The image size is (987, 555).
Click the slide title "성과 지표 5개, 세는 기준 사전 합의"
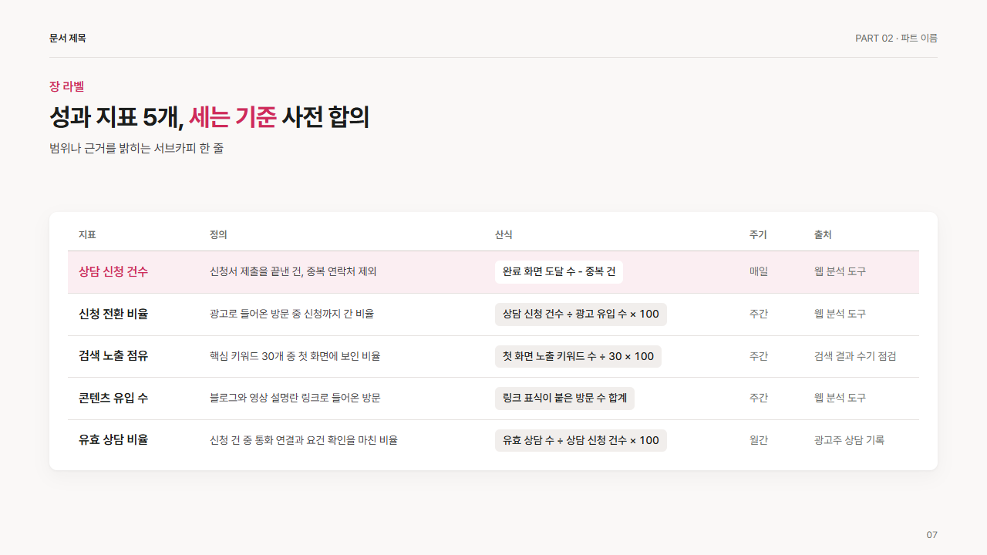(x=209, y=116)
